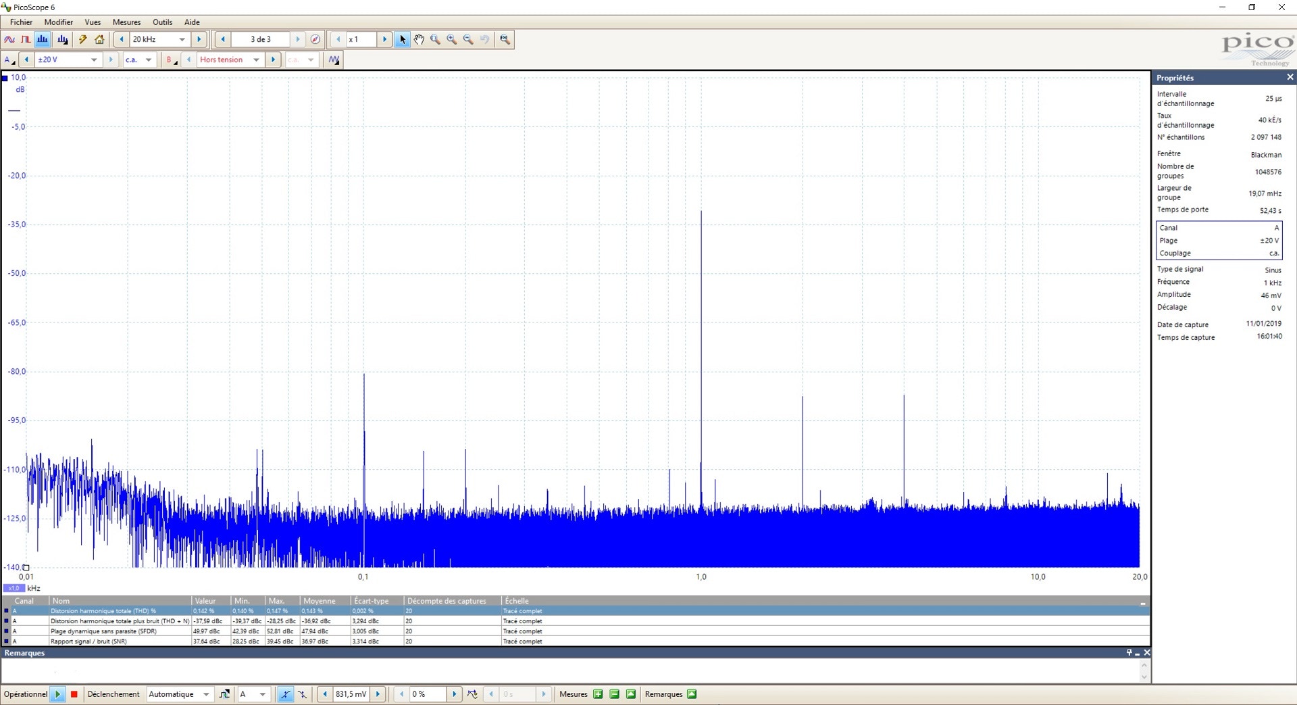The height and width of the screenshot is (705, 1297).
Task: Click the zoom out magnifier
Action: click(468, 39)
